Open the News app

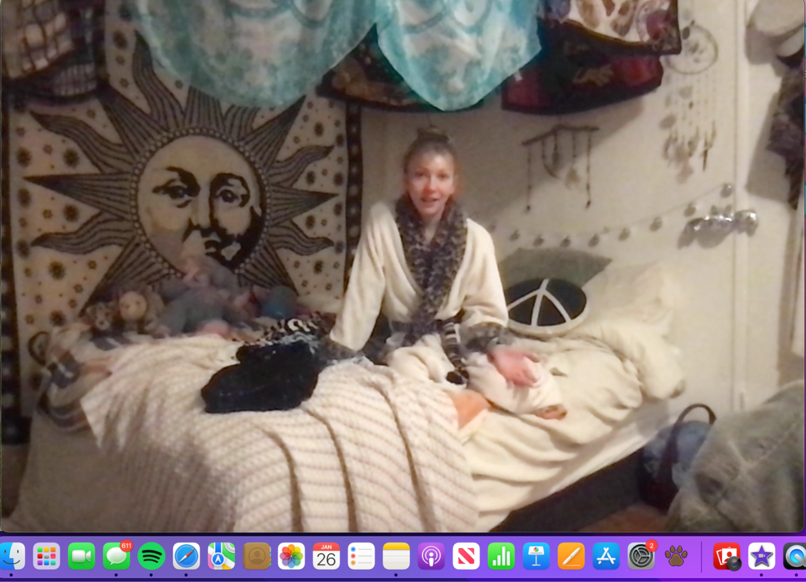[x=466, y=556]
